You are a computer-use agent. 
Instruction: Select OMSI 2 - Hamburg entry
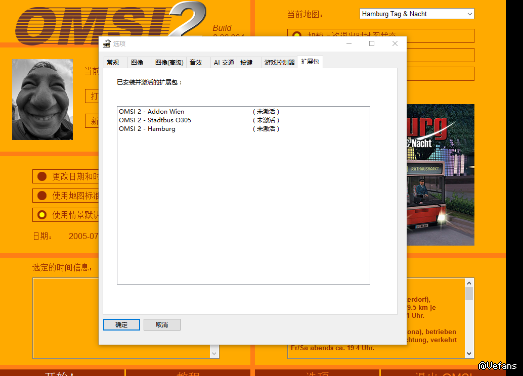pyautogui.click(x=243, y=129)
